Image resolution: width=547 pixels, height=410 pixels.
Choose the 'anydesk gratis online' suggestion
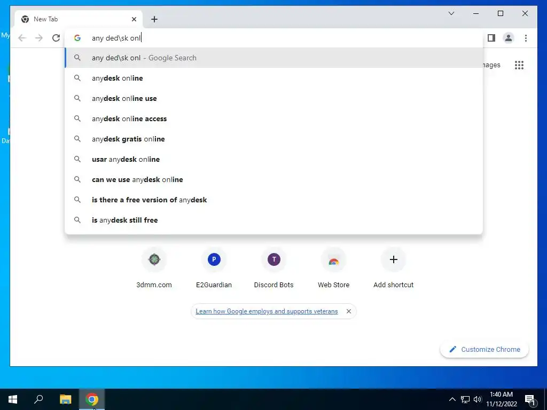pyautogui.click(x=274, y=139)
